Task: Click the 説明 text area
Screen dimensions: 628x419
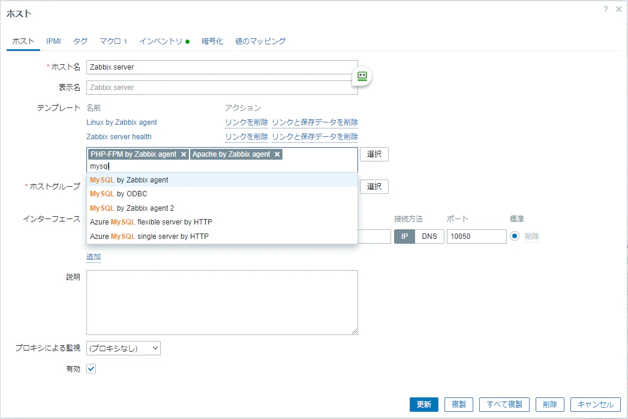Action: coord(222,303)
